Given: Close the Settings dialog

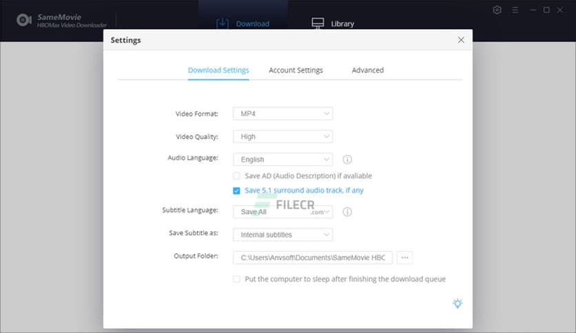Looking at the screenshot, I should click(461, 40).
